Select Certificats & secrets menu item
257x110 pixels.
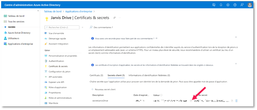(58, 66)
